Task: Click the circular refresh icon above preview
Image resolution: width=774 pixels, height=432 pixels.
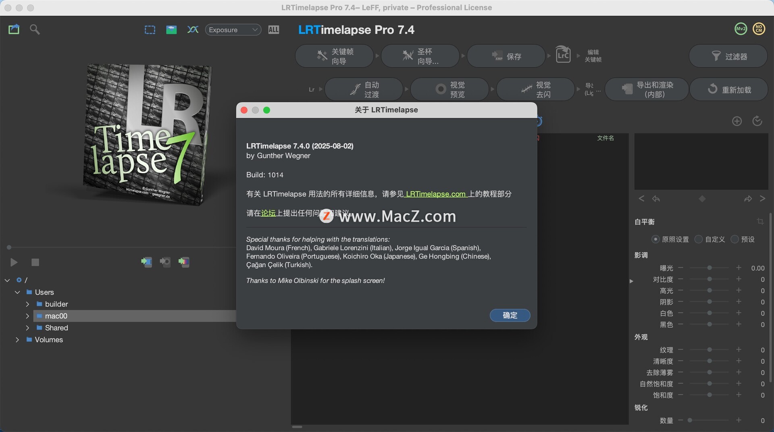Action: pos(757,121)
